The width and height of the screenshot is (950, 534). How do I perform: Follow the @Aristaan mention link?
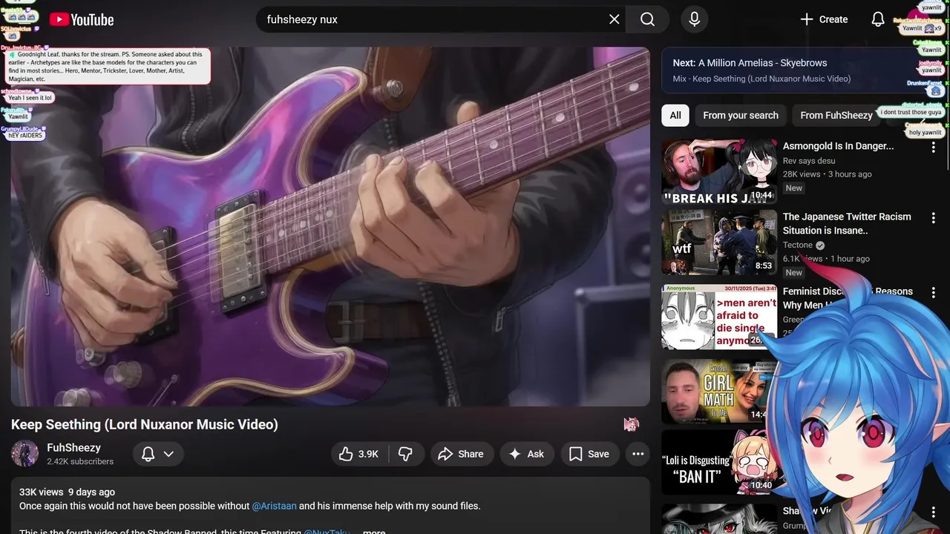pyautogui.click(x=274, y=506)
